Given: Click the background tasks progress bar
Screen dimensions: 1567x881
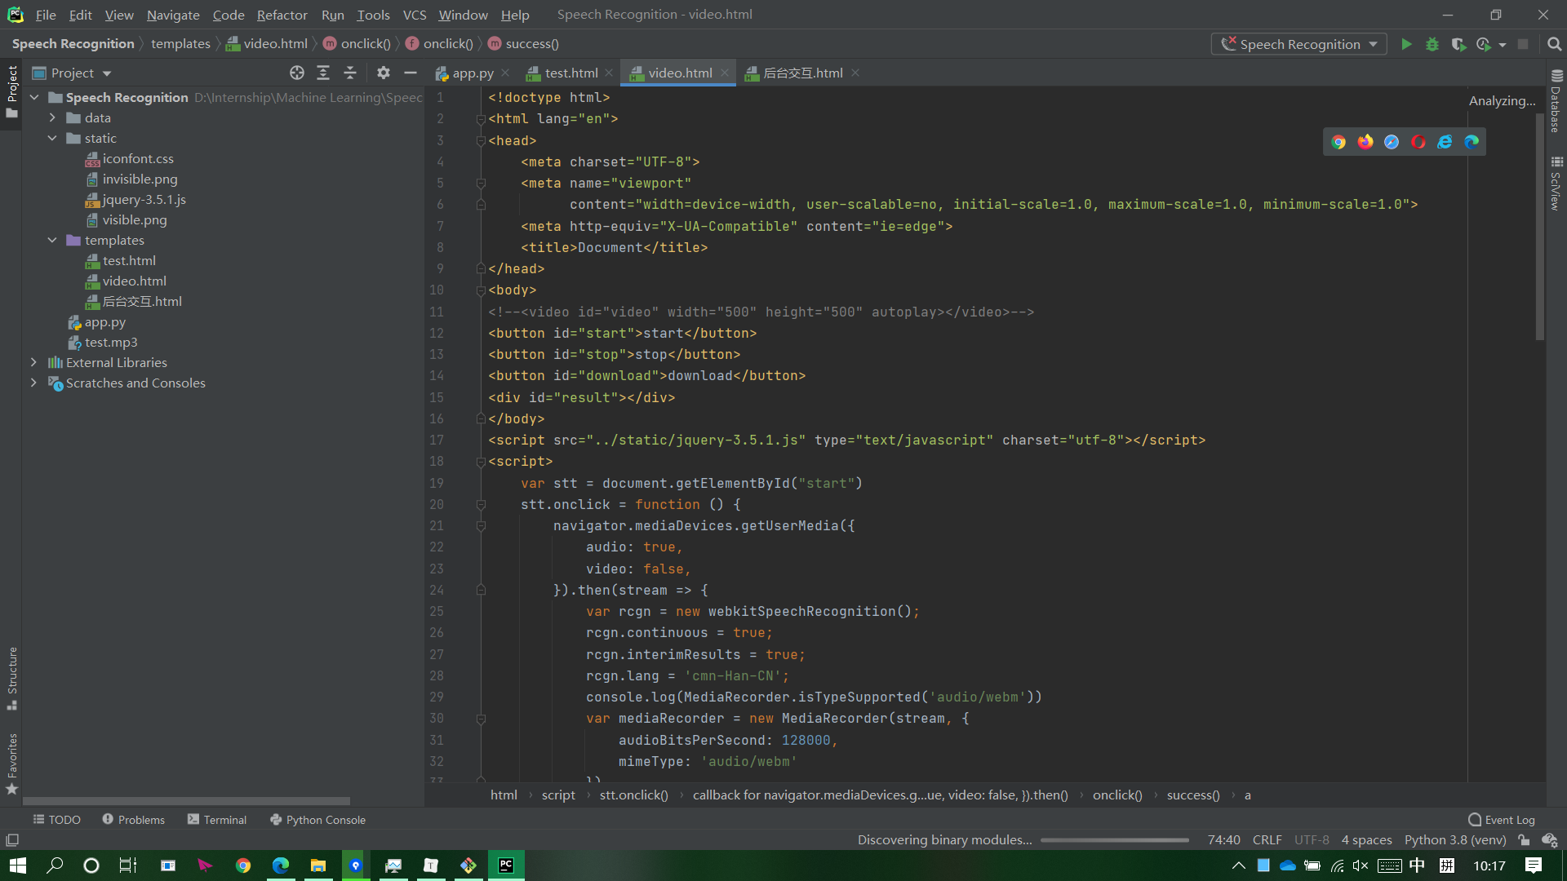Looking at the screenshot, I should pos(1114,840).
